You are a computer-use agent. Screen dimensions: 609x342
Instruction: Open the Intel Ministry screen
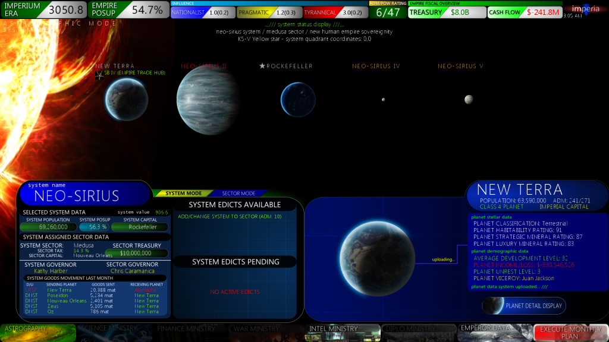(x=343, y=332)
